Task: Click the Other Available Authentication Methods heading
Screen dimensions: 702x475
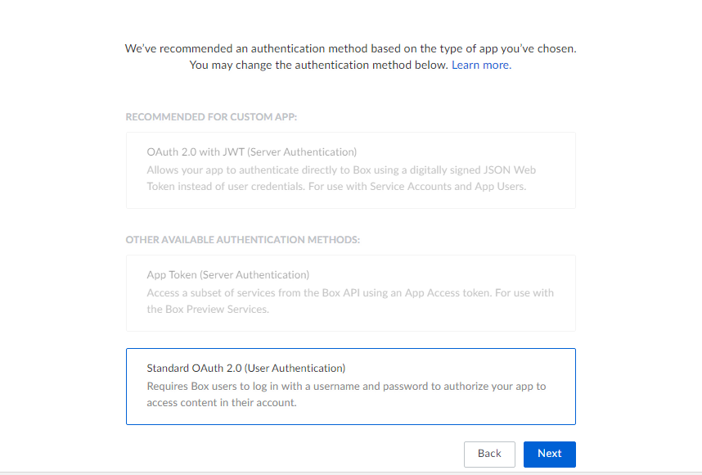Action: click(x=243, y=240)
